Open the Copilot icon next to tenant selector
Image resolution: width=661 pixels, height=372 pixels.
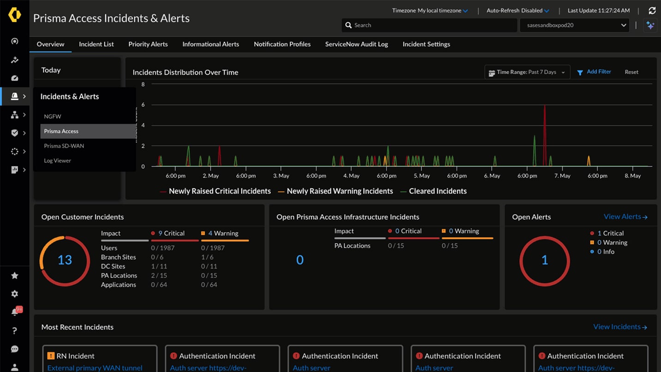(x=651, y=25)
